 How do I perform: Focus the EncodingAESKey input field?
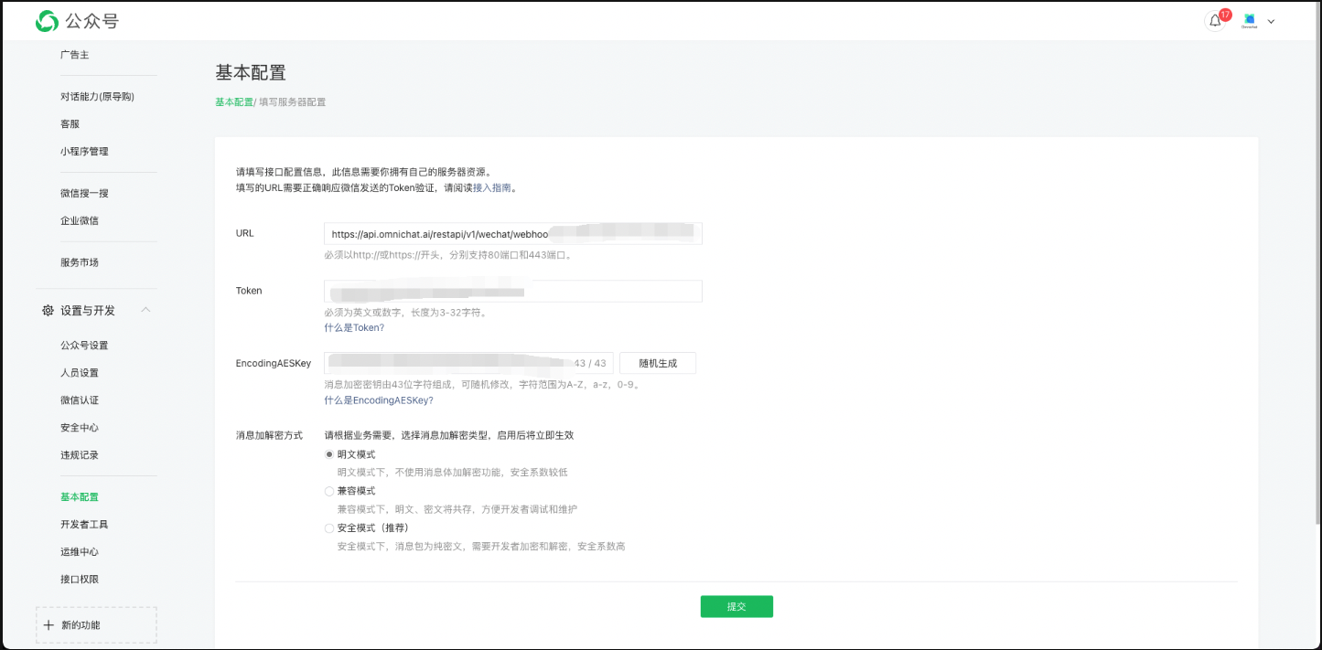coord(448,363)
